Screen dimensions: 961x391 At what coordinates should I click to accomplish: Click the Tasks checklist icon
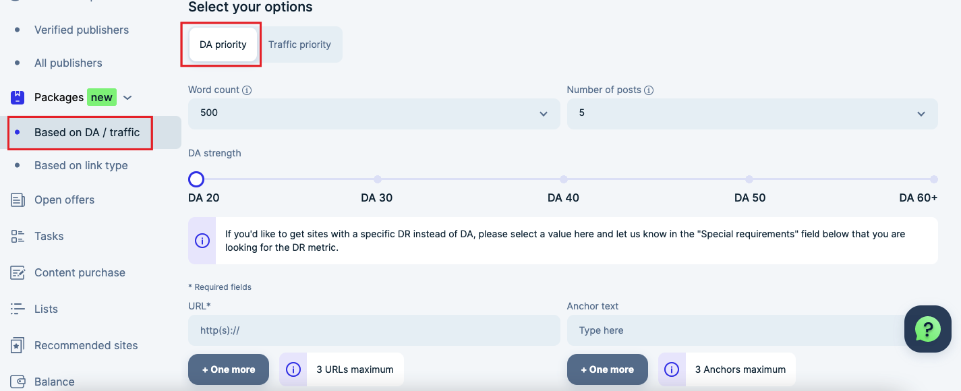pyautogui.click(x=18, y=236)
